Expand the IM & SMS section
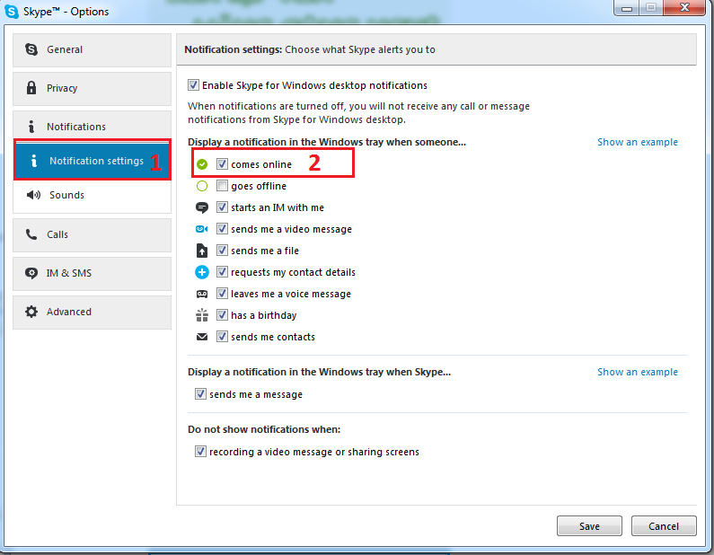 click(92, 273)
